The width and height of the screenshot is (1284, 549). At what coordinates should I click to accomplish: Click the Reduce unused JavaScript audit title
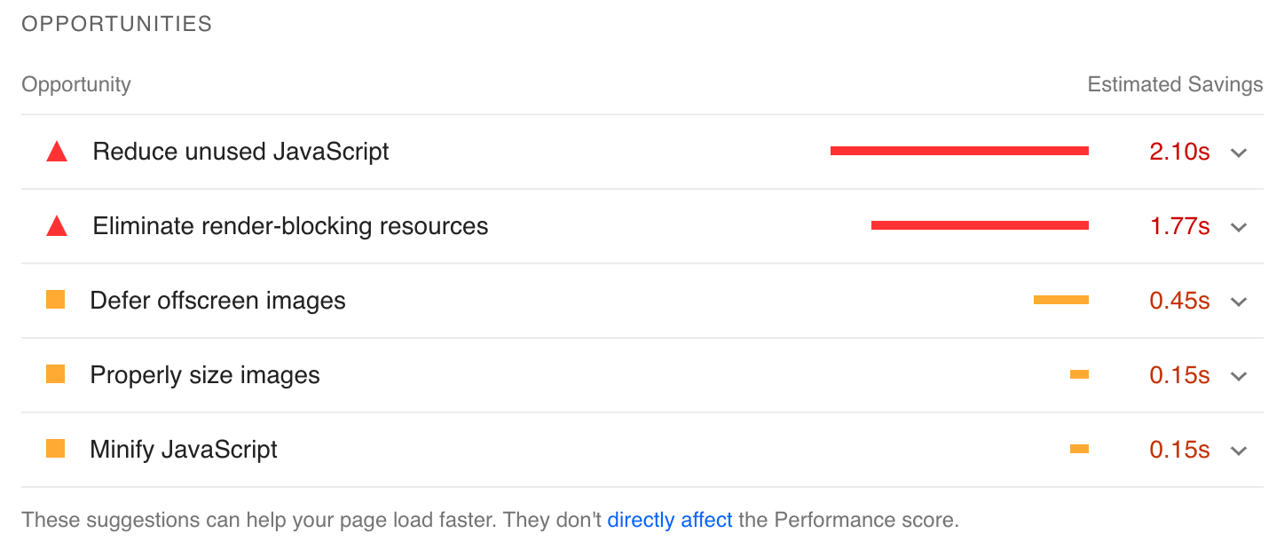tap(240, 151)
